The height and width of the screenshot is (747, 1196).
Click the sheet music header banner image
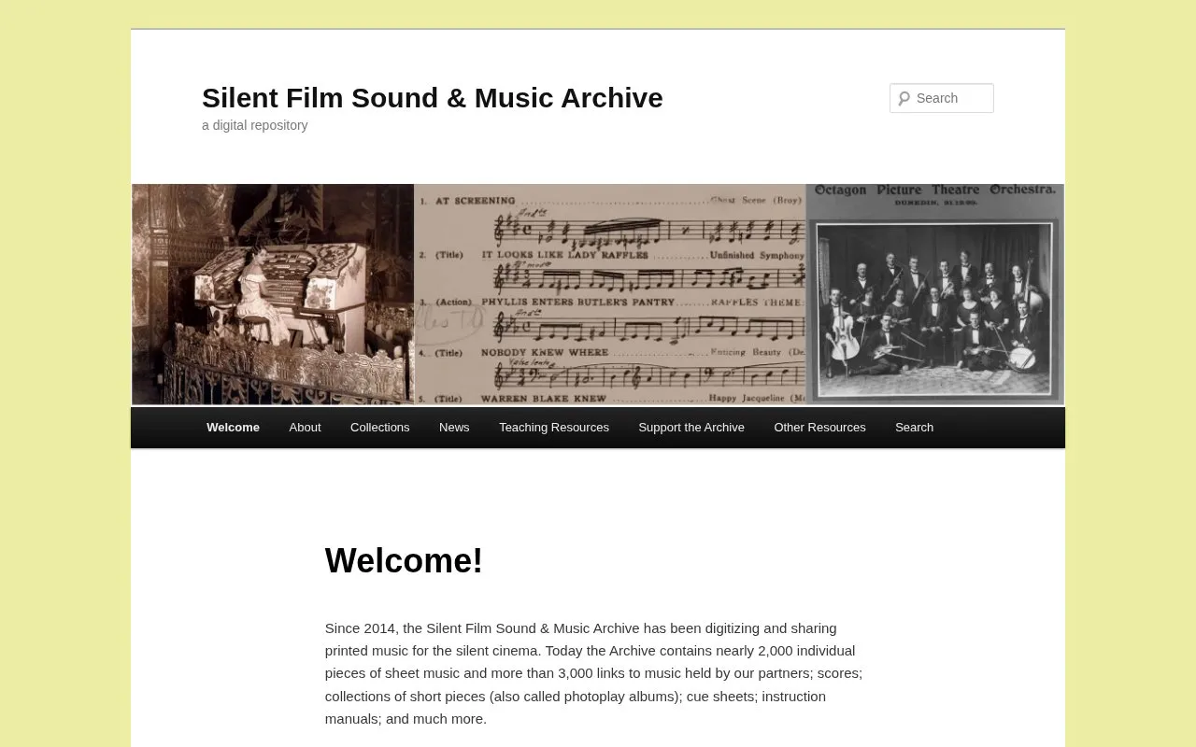[x=598, y=294]
